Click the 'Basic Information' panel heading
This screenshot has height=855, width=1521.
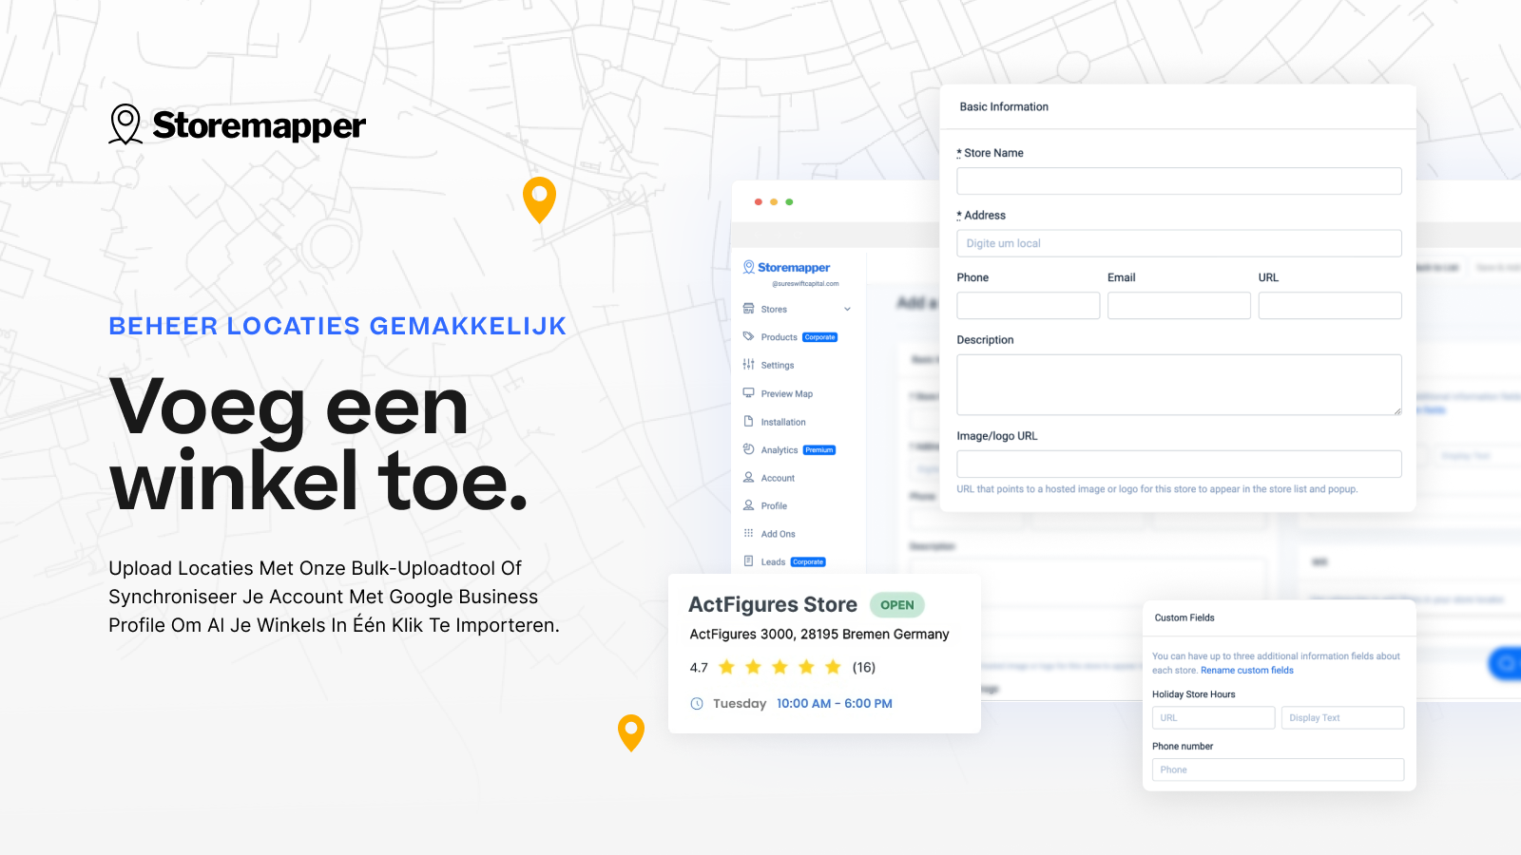point(1004,107)
